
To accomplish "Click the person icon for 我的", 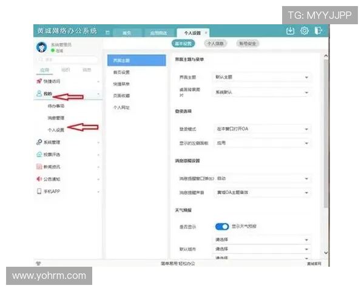I will [x=39, y=93].
